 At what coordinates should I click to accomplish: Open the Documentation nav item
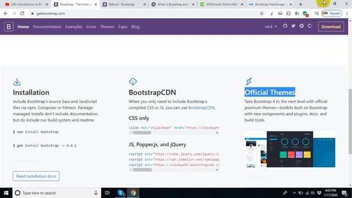pyautogui.click(x=47, y=26)
